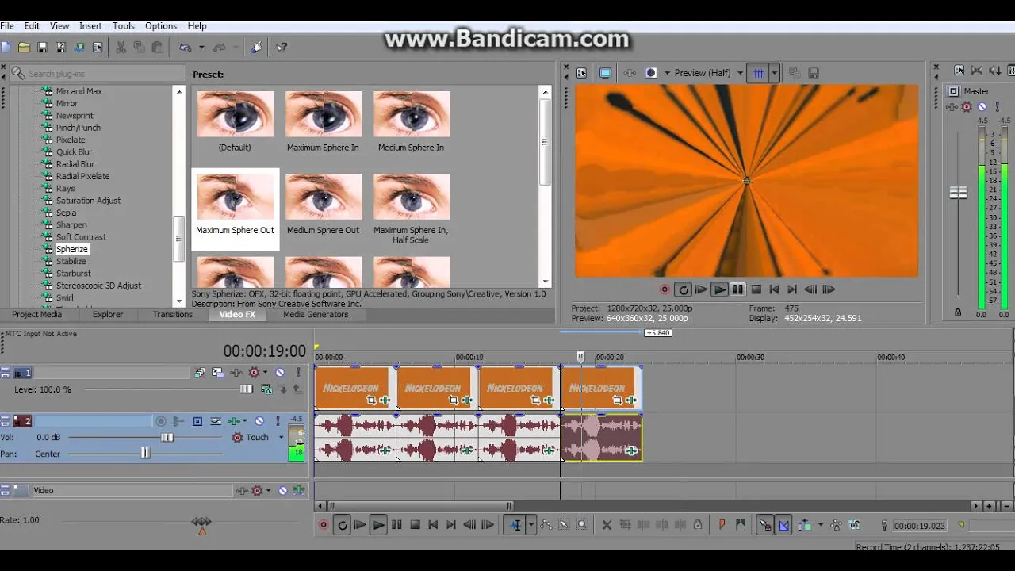Save the project using the floppy disk icon
The width and height of the screenshot is (1015, 571).
click(x=43, y=48)
